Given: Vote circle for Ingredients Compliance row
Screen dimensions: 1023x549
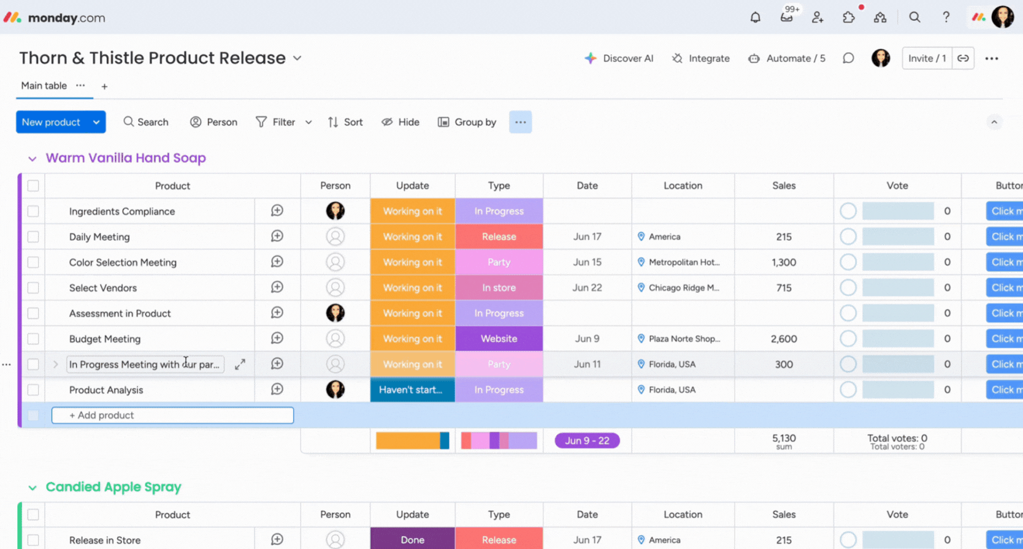Looking at the screenshot, I should [x=848, y=211].
